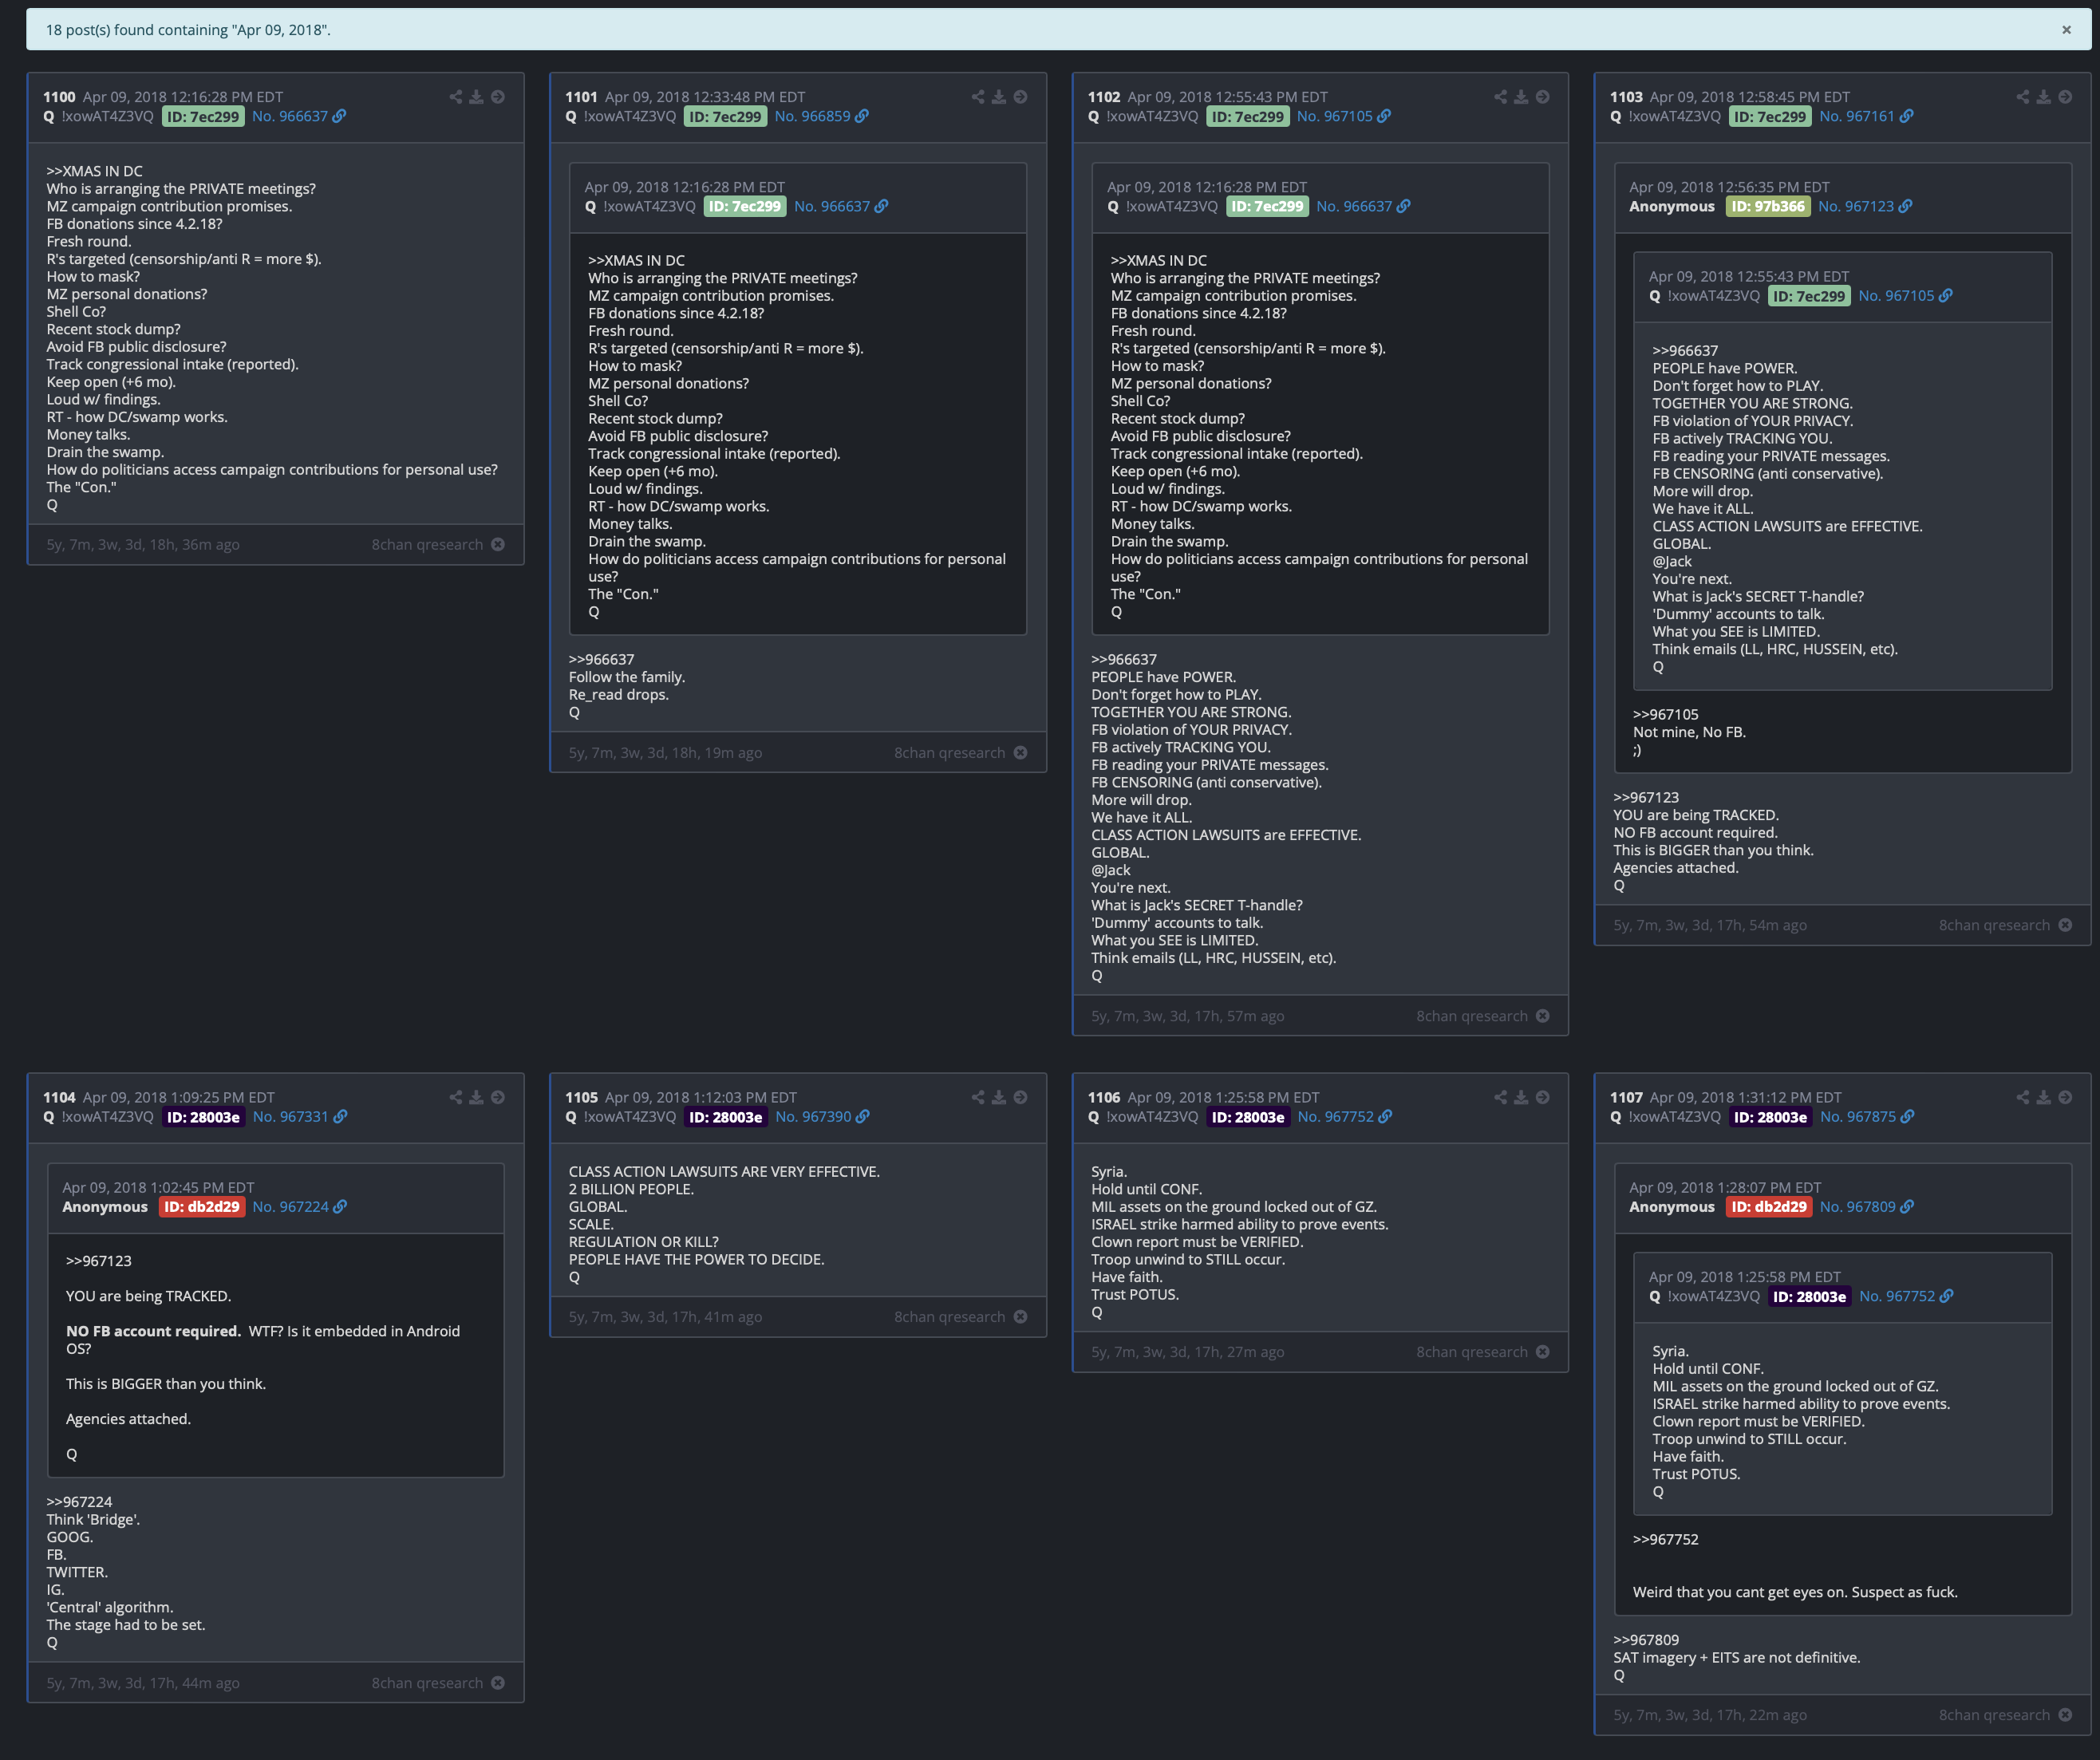Open post 1105 with arrow icon
This screenshot has width=2100, height=1760.
(x=1020, y=1097)
